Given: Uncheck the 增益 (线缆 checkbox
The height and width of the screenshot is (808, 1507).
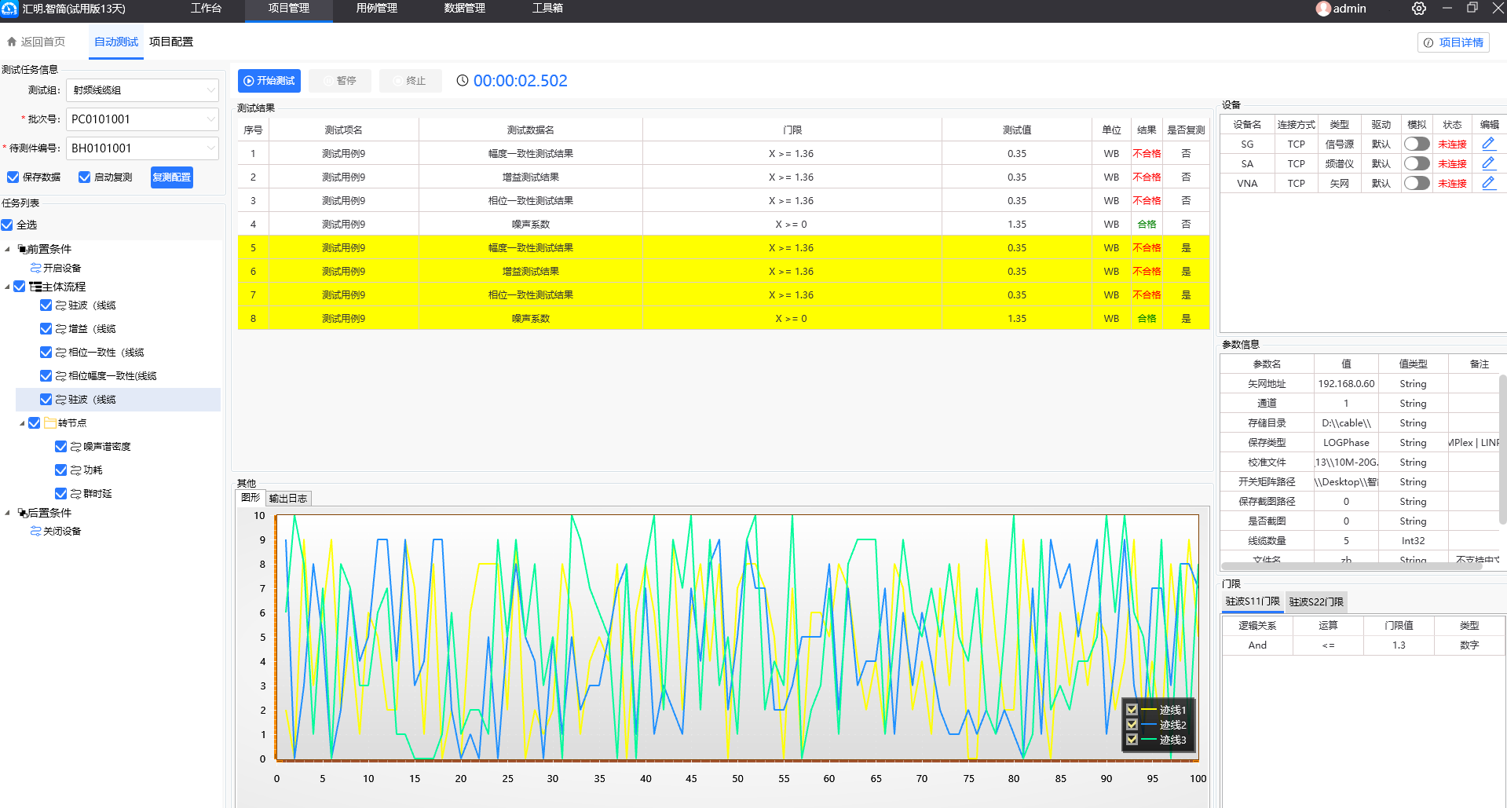Looking at the screenshot, I should click(x=46, y=329).
